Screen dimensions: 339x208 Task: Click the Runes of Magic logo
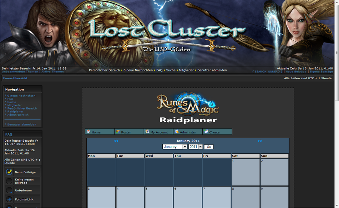tap(188, 104)
